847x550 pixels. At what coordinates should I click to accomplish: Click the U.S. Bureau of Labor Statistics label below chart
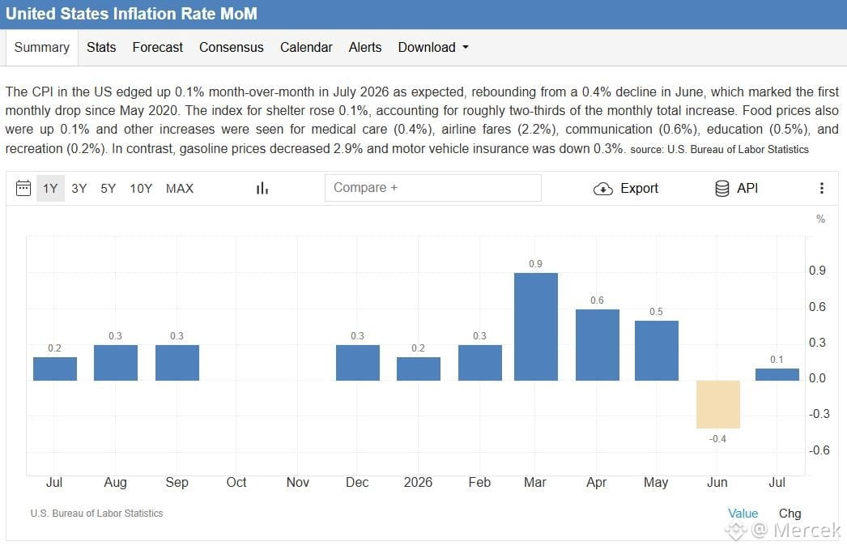point(96,514)
